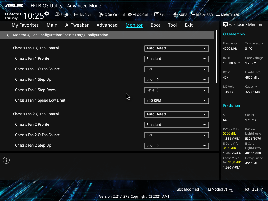Open Chassis Fan 1 Speed Low Limit dropdown
Image resolution: width=268 pixels, height=201 pixels.
click(x=177, y=101)
